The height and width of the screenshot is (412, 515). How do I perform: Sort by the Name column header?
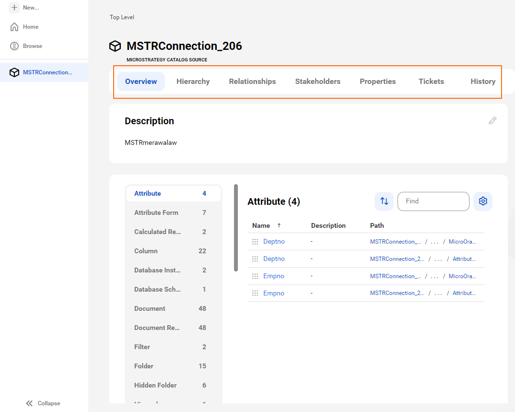[261, 226]
